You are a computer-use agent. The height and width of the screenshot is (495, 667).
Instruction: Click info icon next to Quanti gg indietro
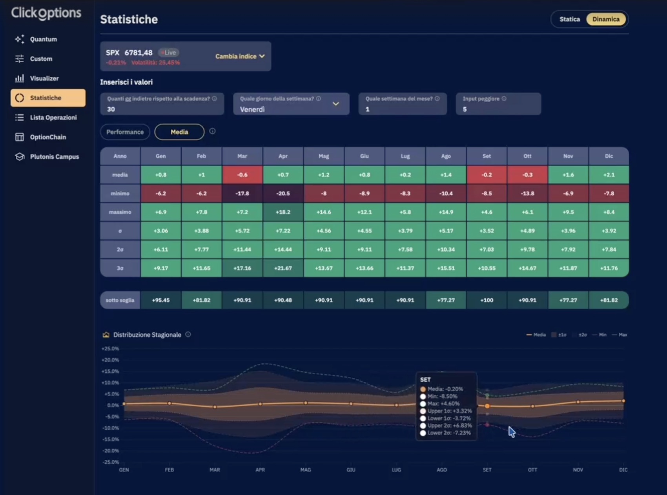[x=214, y=99]
